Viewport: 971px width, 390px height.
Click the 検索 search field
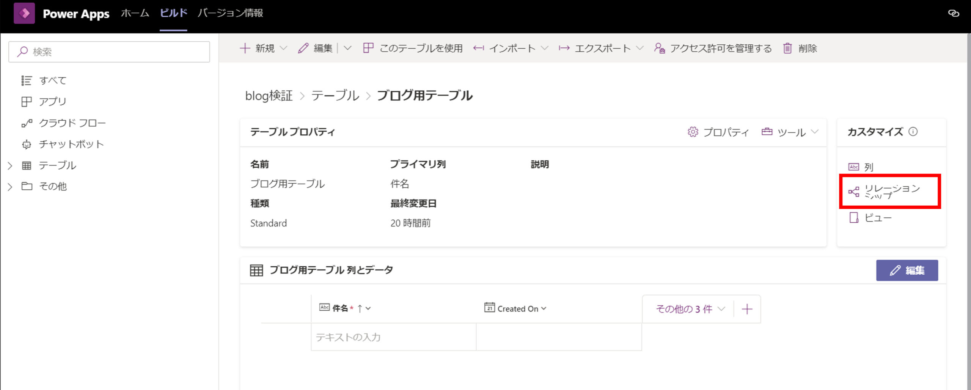pos(109,52)
